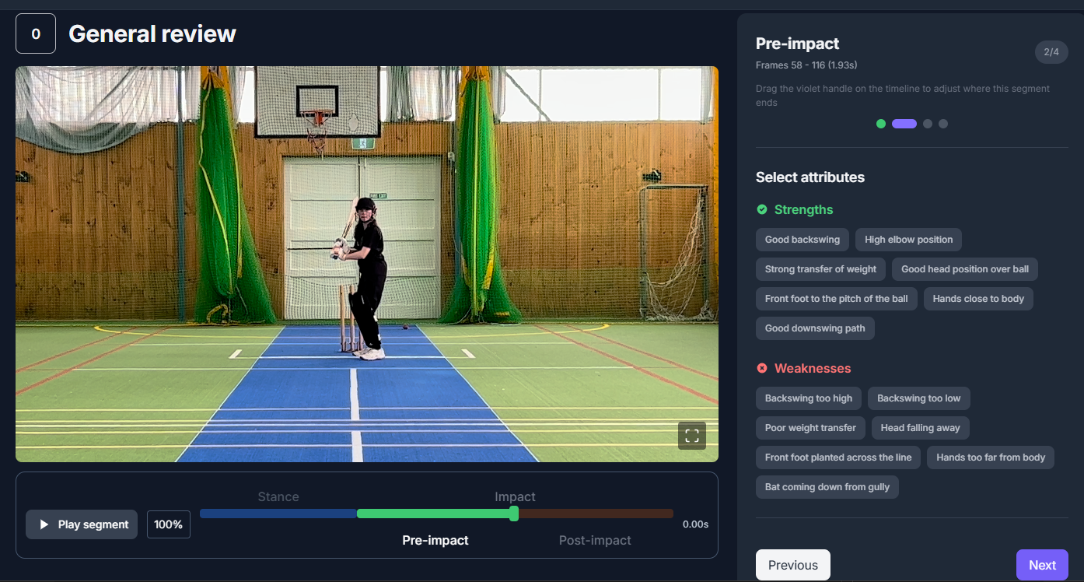Choose Front foot to the pitch of the ball
The image size is (1084, 582).
click(x=836, y=299)
